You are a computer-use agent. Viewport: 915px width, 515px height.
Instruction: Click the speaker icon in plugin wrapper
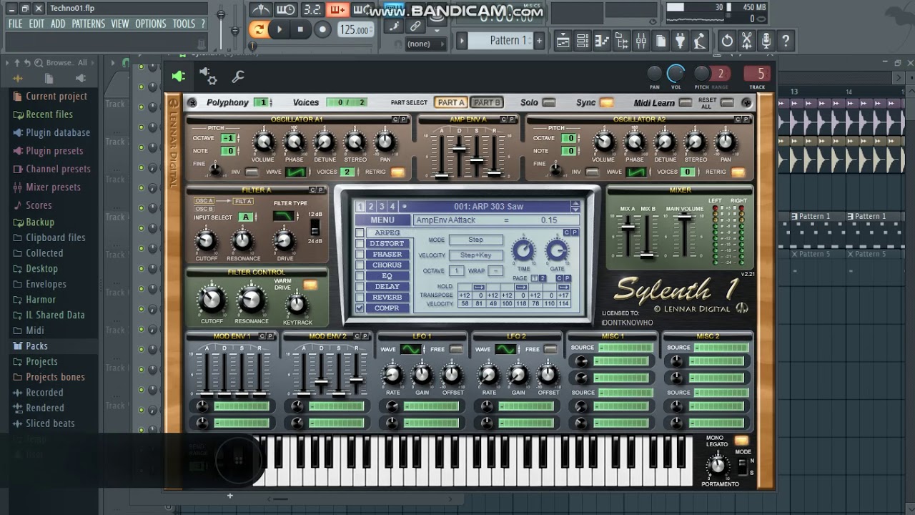[179, 76]
